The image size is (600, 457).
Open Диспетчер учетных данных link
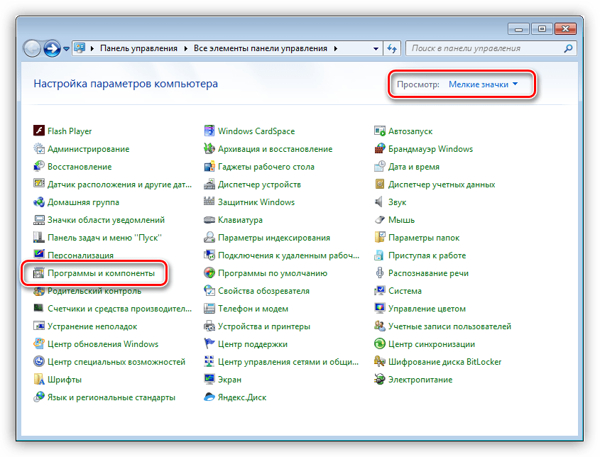tap(442, 185)
